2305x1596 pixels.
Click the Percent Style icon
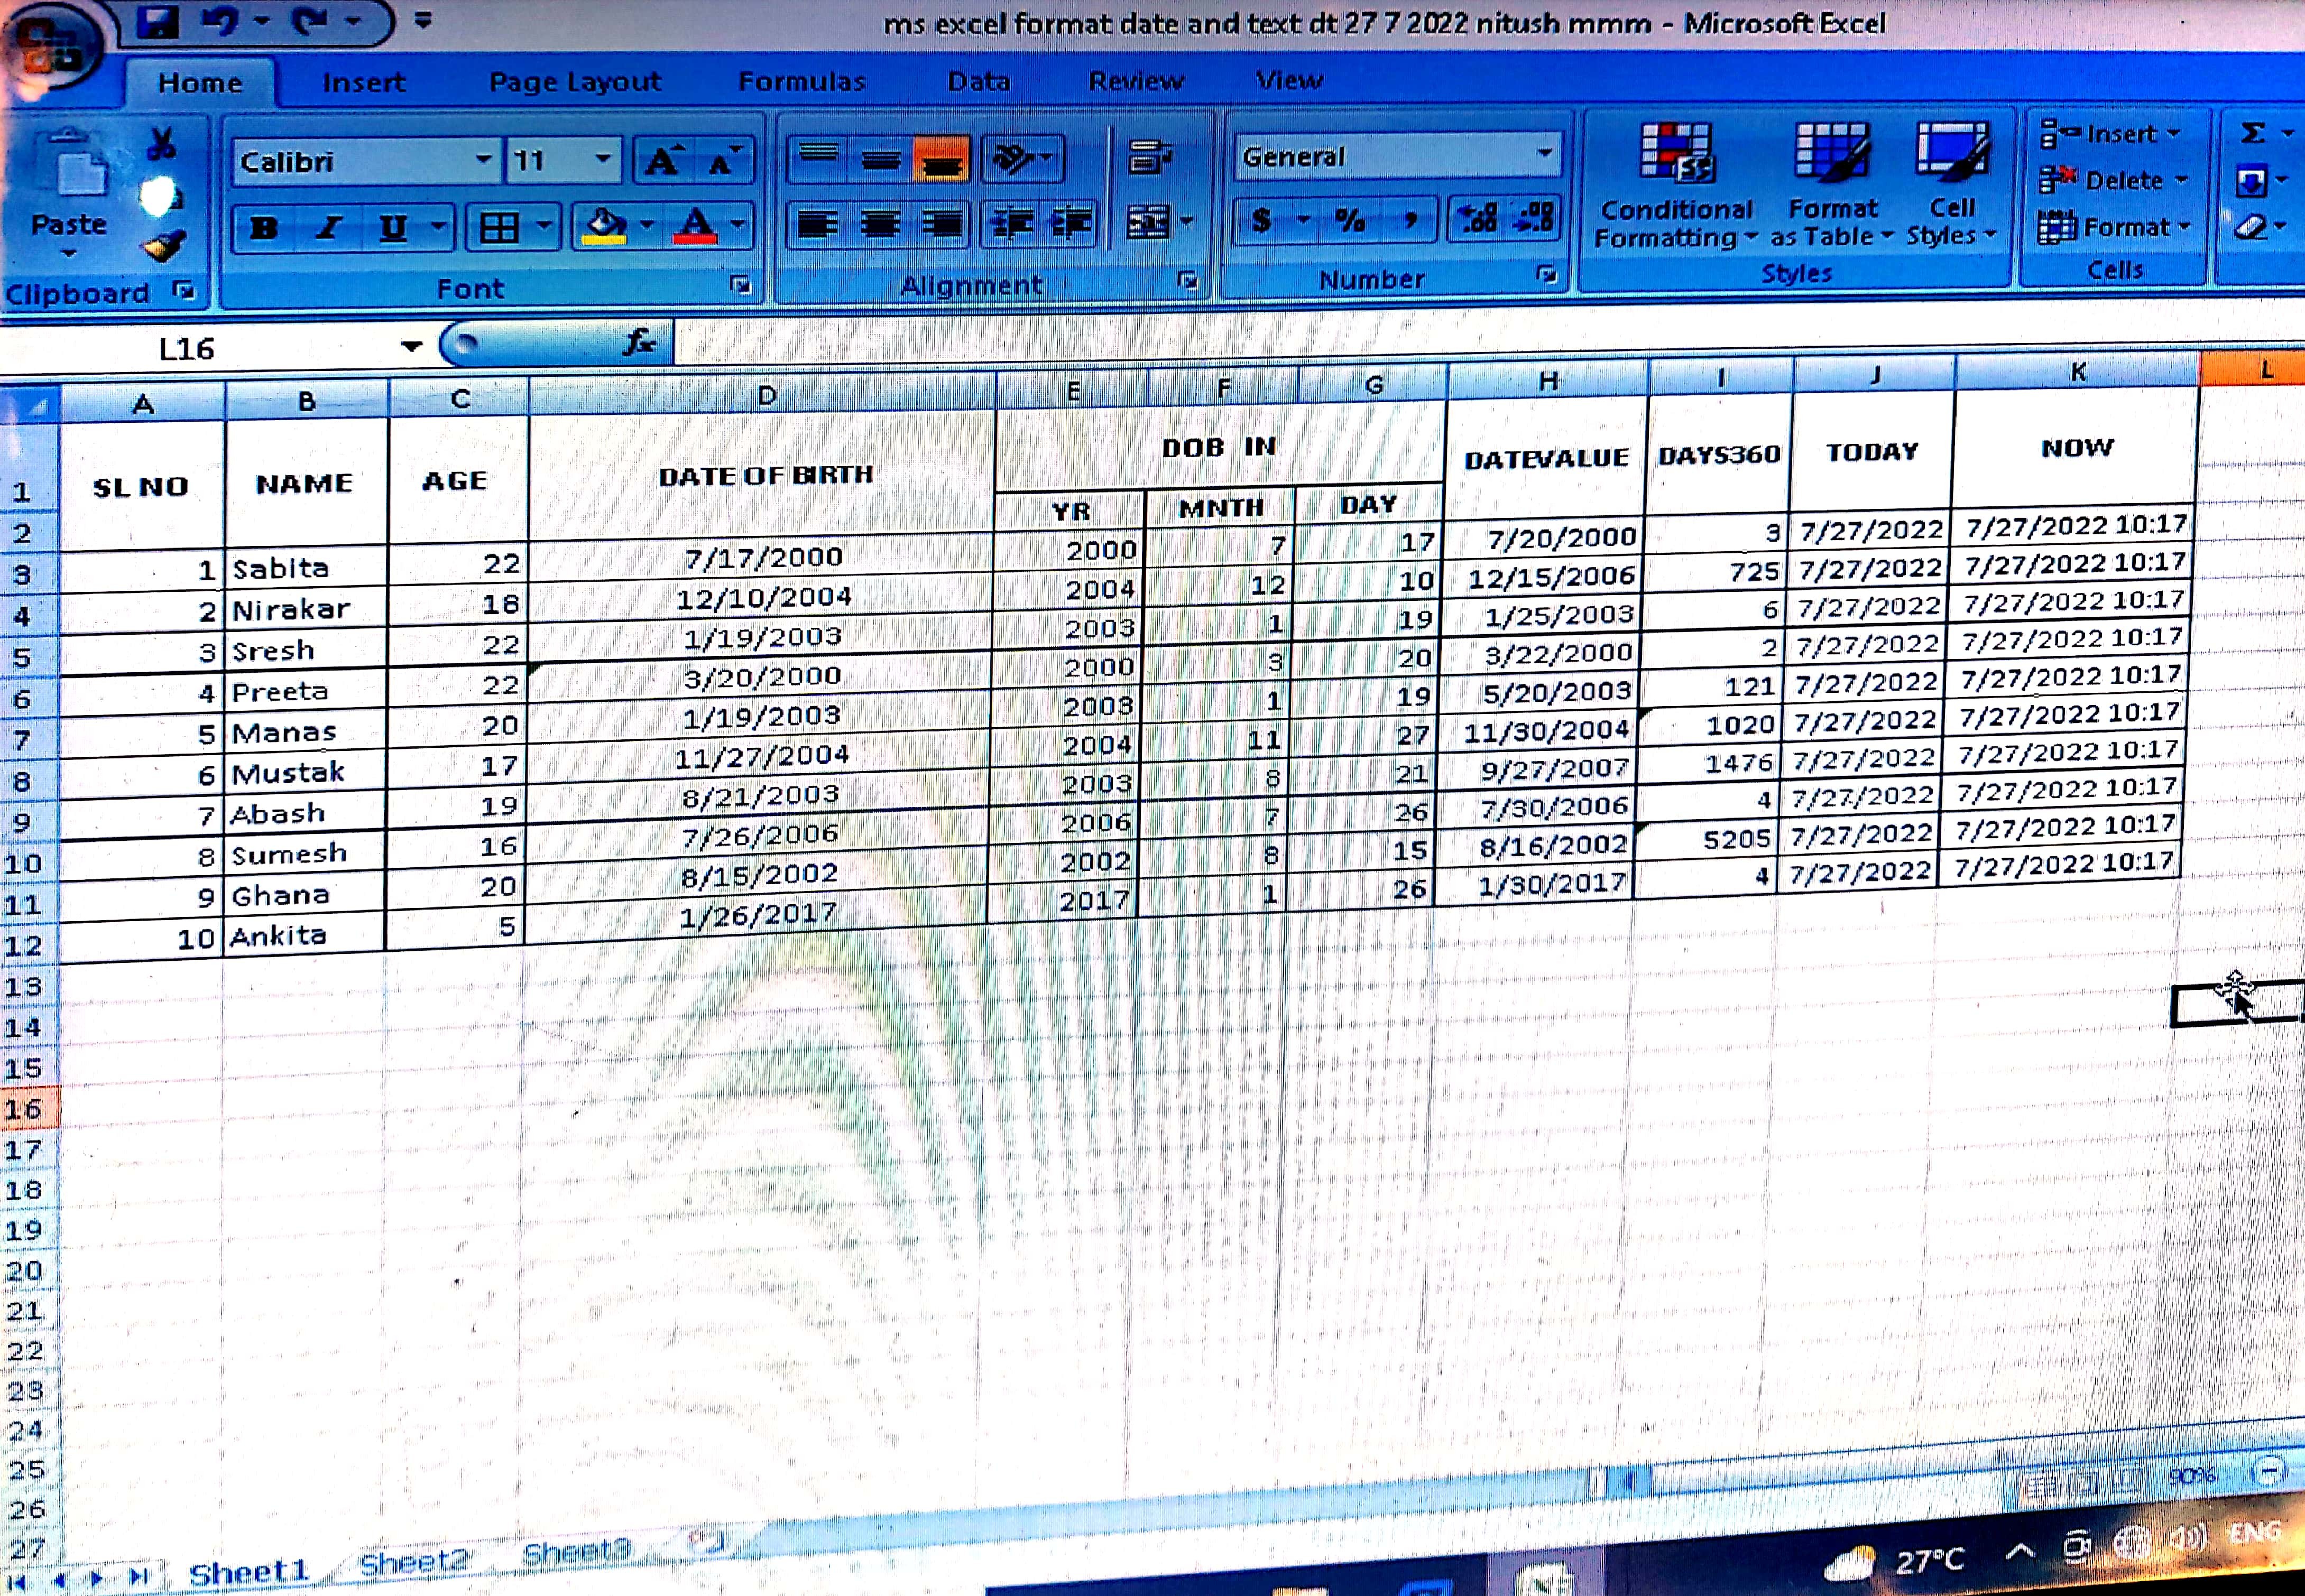tap(1350, 220)
